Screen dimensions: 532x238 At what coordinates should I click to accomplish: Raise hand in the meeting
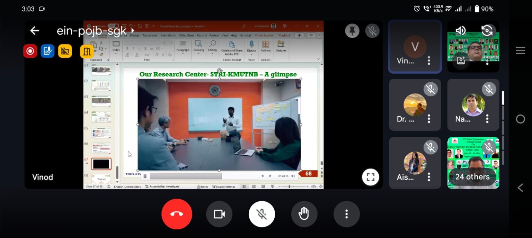click(x=304, y=214)
